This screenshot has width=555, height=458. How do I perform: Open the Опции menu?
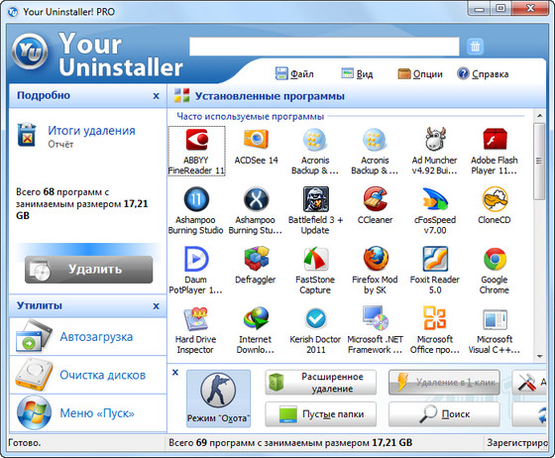(x=420, y=74)
